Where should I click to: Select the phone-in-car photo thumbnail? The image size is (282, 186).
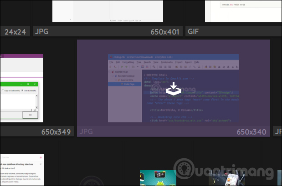point(227,178)
